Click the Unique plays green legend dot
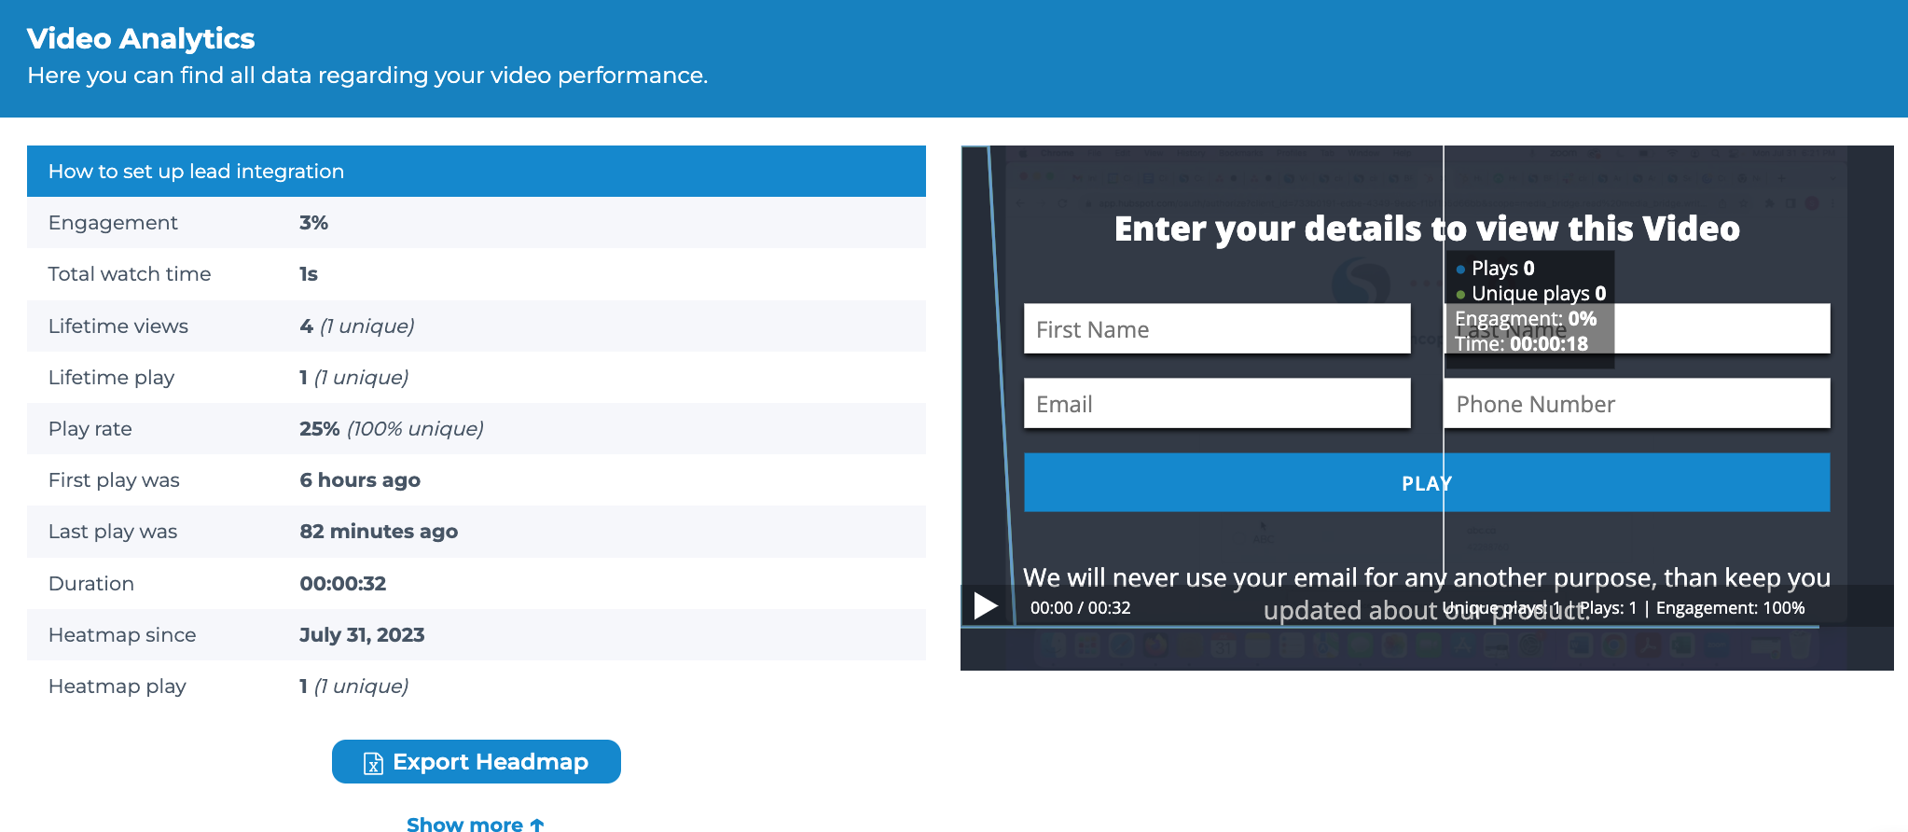Viewport: 1908px width, 832px height. click(1460, 295)
